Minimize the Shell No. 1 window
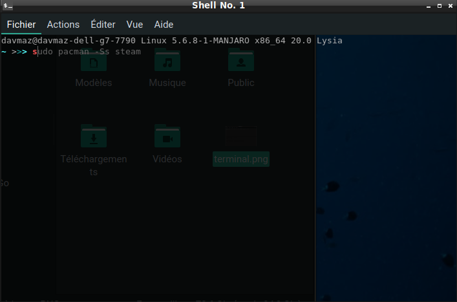457x302 pixels. 429,6
